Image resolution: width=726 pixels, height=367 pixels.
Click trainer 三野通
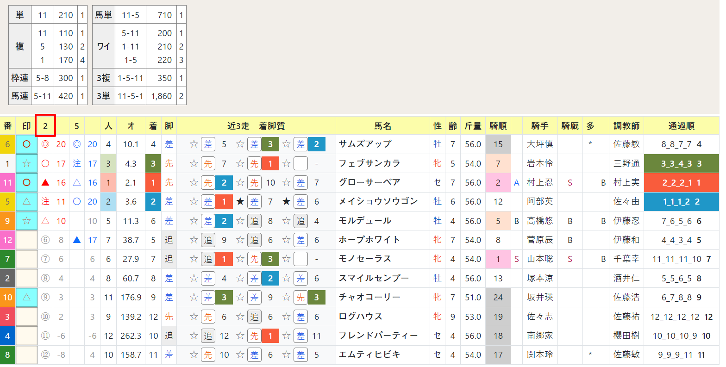[626, 163]
